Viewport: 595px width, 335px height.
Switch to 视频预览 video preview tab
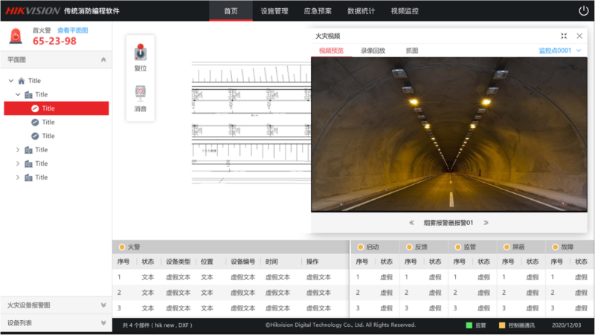(331, 51)
